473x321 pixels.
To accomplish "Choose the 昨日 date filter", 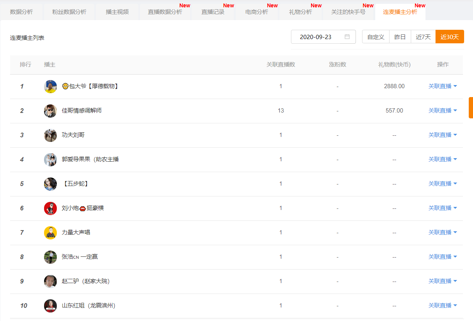I will [400, 37].
